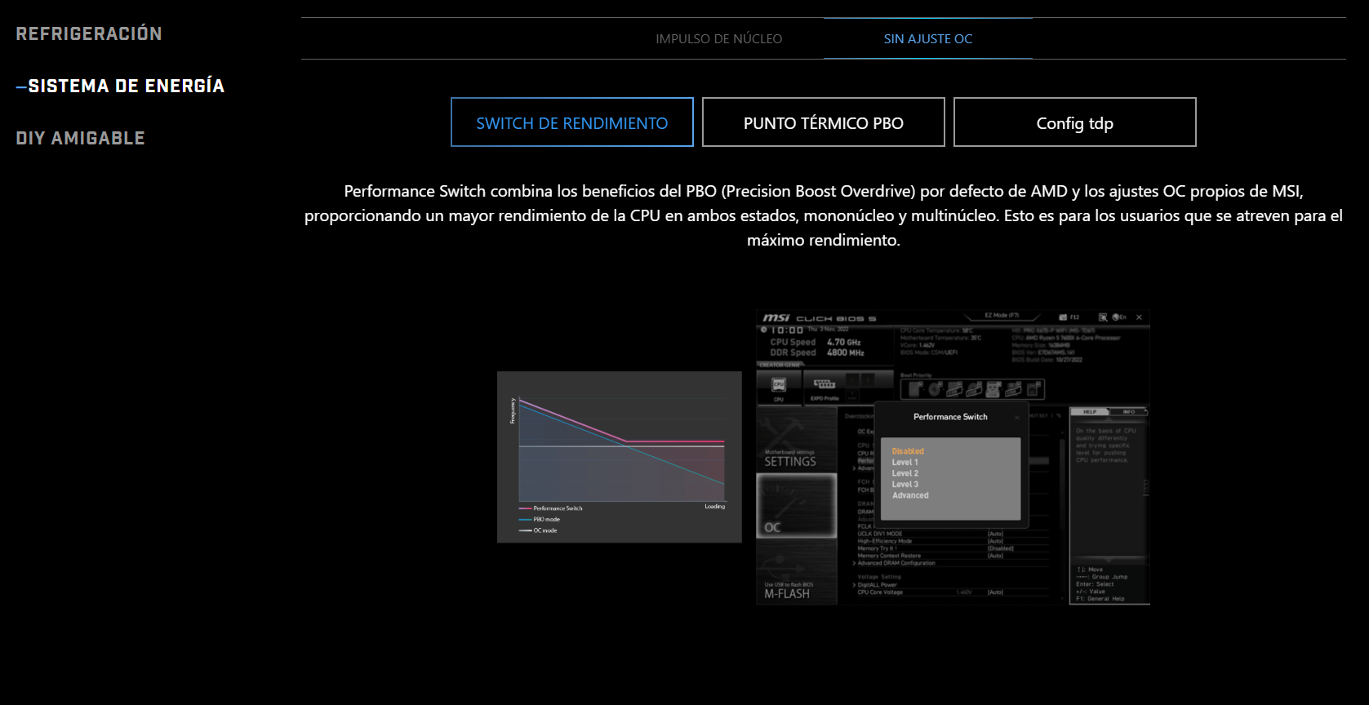1369x705 pixels.
Task: Choose Advanced in Performance Switch list
Action: [x=910, y=495]
